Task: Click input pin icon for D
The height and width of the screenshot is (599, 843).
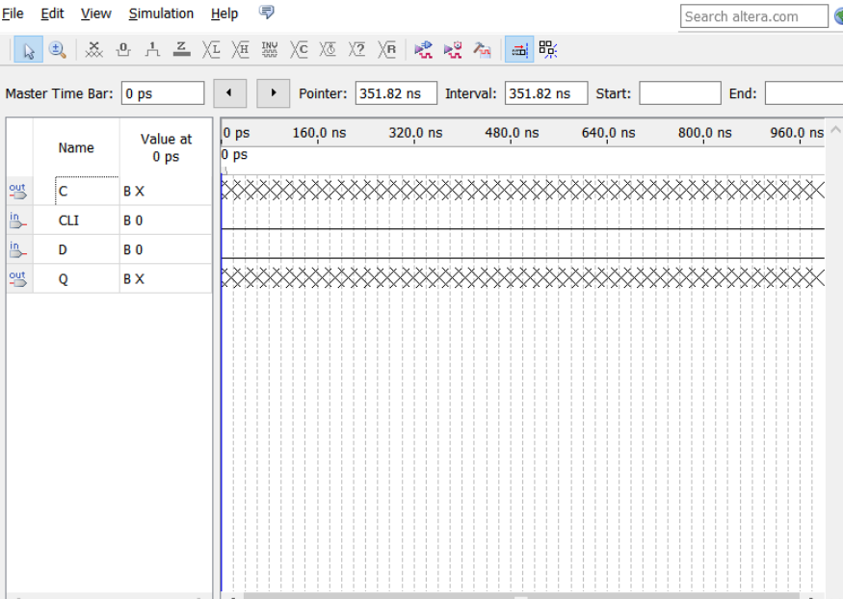Action: 17,249
